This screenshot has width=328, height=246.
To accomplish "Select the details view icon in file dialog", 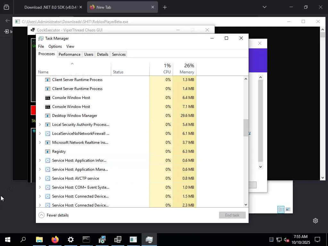I will click(281, 209).
